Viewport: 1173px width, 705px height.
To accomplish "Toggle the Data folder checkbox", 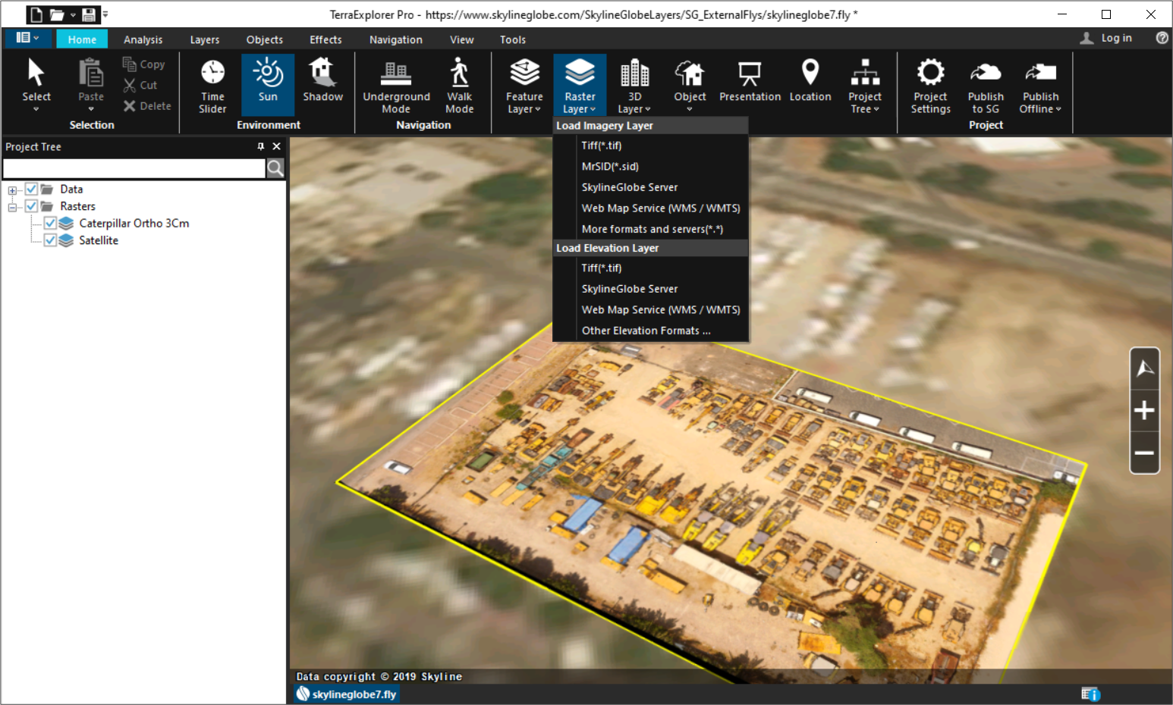I will tap(32, 189).
